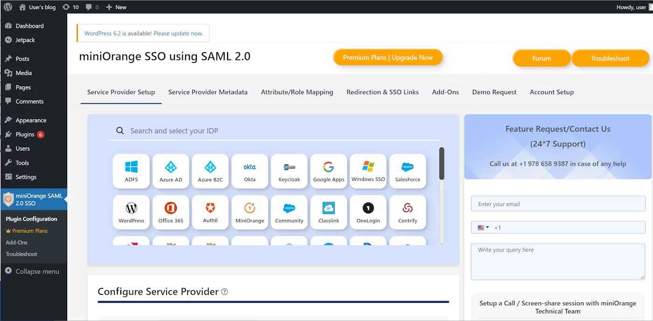Image resolution: width=653 pixels, height=321 pixels.
Task: Select Google Apps as the IDP
Action: pos(328,171)
